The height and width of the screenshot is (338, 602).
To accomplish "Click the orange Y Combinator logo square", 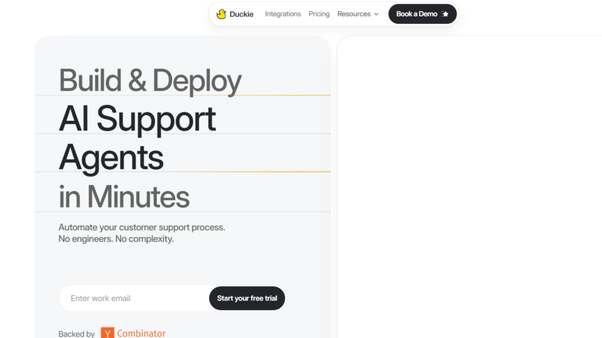I will click(x=108, y=333).
